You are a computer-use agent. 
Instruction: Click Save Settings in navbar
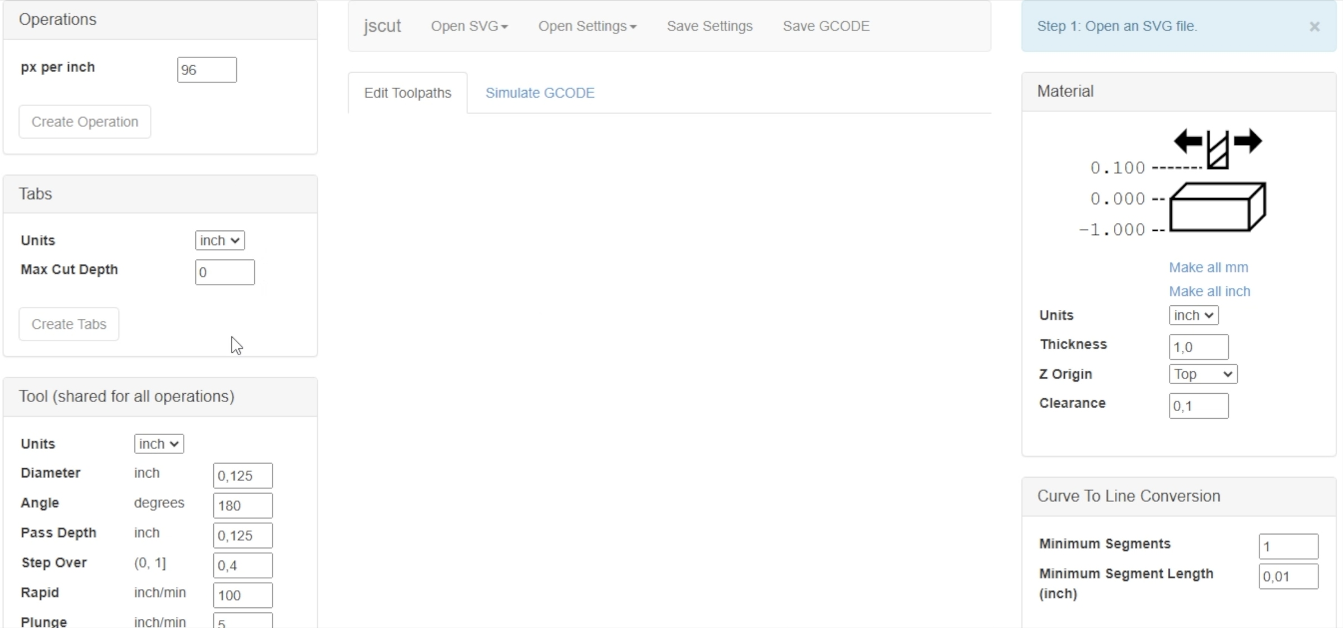tap(709, 26)
